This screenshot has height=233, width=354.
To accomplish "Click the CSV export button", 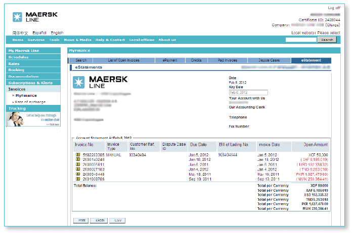I will [117, 220].
